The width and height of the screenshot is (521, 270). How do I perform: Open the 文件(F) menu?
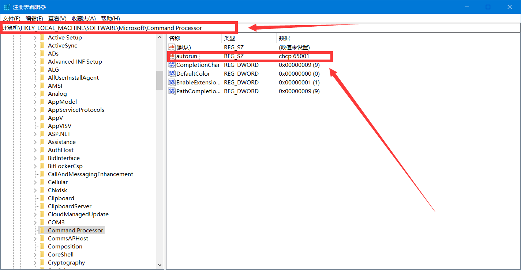pyautogui.click(x=12, y=18)
